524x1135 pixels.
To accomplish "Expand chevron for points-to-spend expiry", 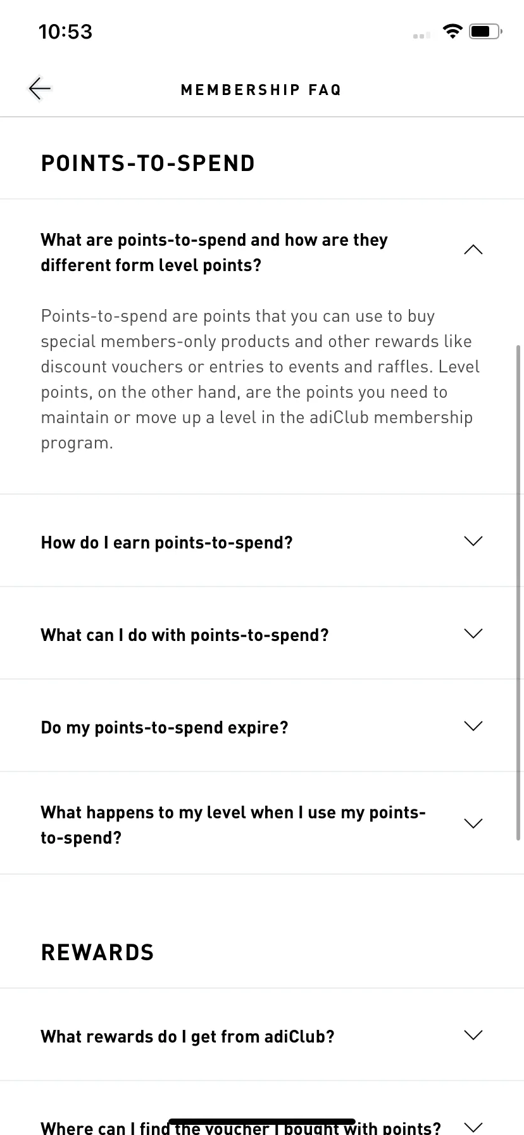I will 473,726.
